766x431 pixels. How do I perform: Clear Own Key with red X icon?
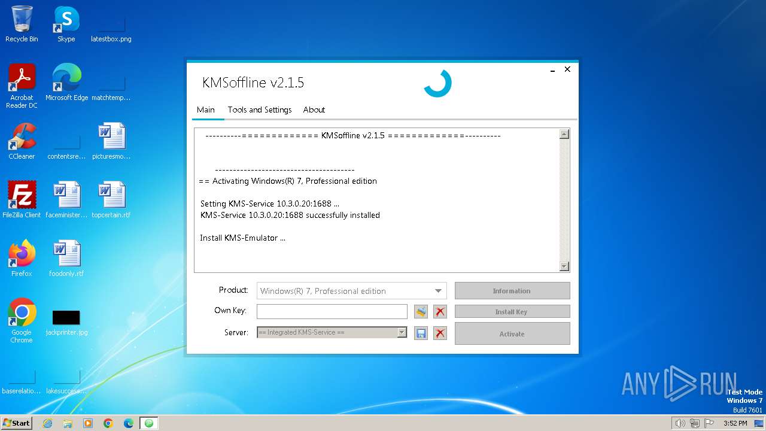(440, 311)
